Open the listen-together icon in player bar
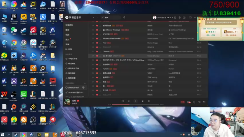The width and height of the screenshot is (244, 137). click(x=199, y=102)
